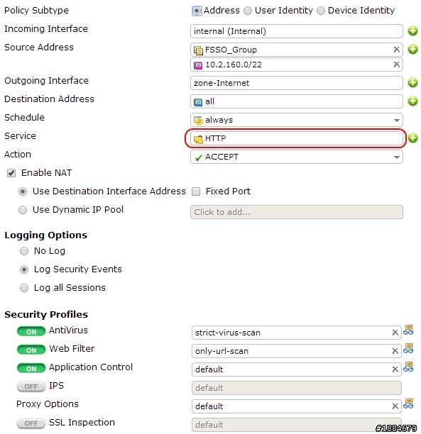Click the HTTP Service field

pos(296,138)
